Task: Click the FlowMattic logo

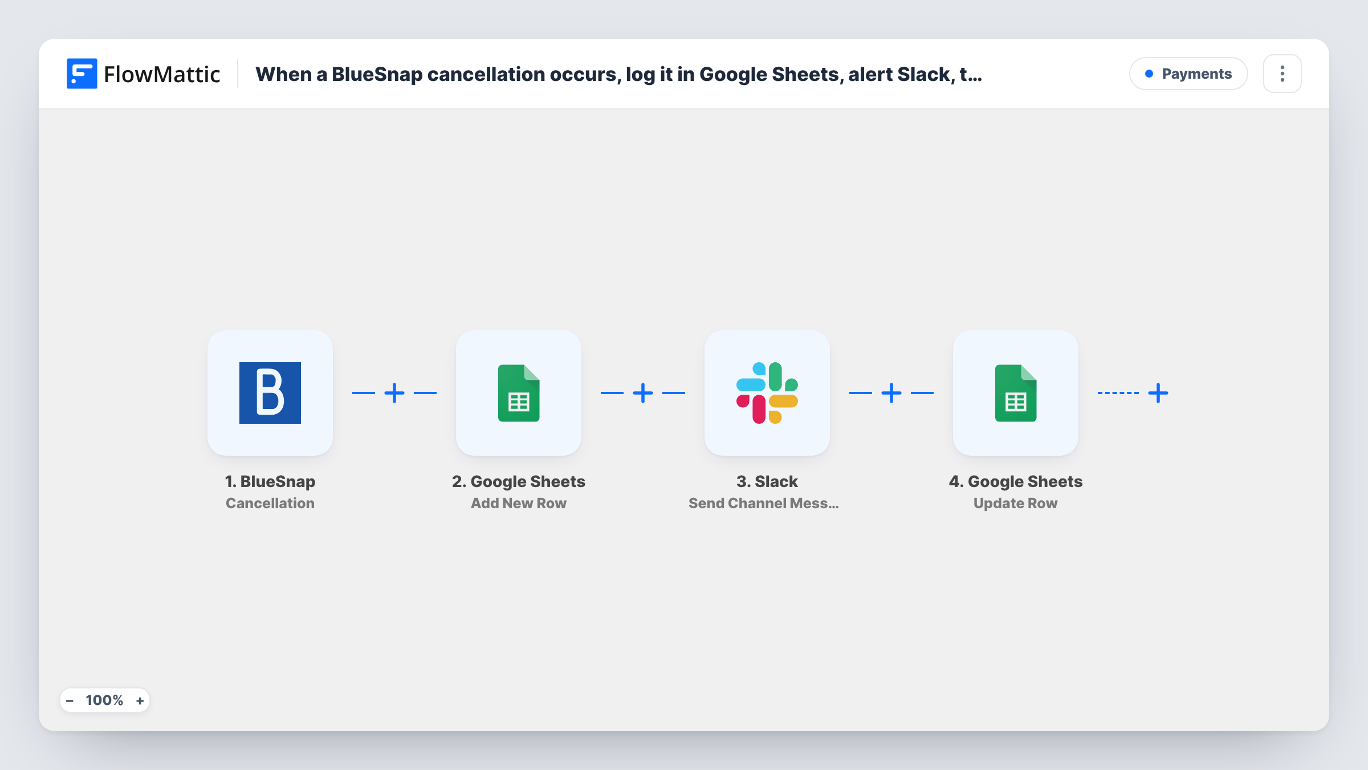Action: pyautogui.click(x=143, y=74)
